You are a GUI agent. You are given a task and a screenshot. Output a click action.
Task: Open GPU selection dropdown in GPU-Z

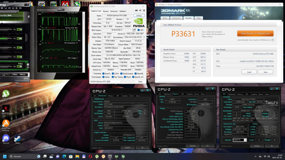(106, 82)
